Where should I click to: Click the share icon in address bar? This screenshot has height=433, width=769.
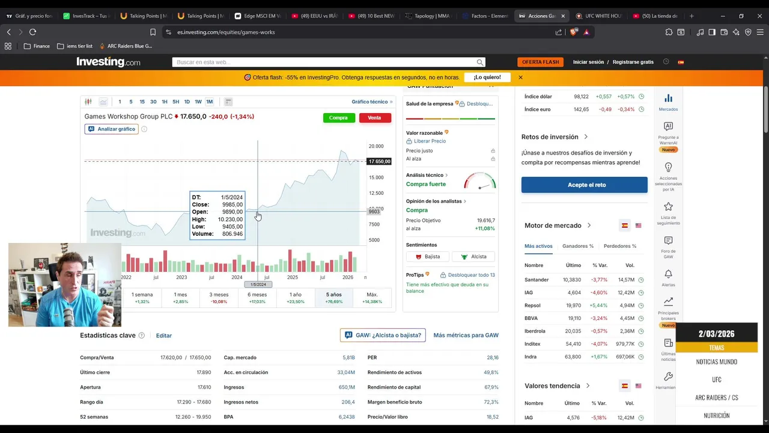[559, 32]
